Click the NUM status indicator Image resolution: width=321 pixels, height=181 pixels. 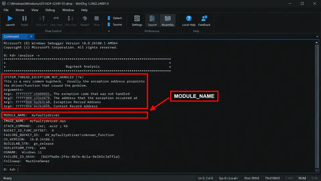[302, 178]
